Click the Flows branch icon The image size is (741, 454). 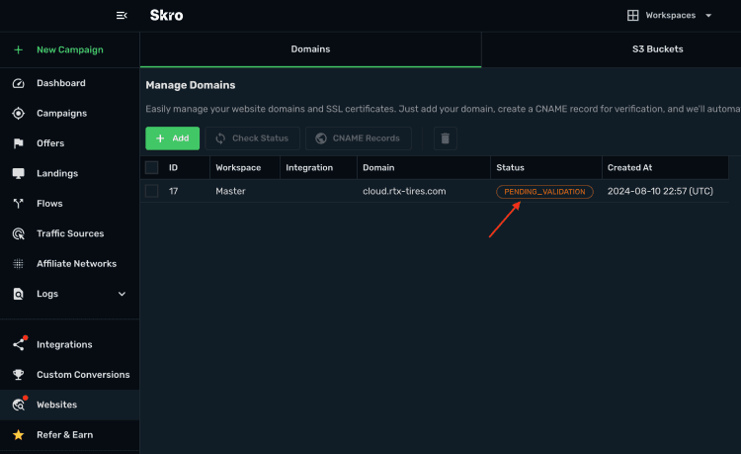click(x=19, y=204)
